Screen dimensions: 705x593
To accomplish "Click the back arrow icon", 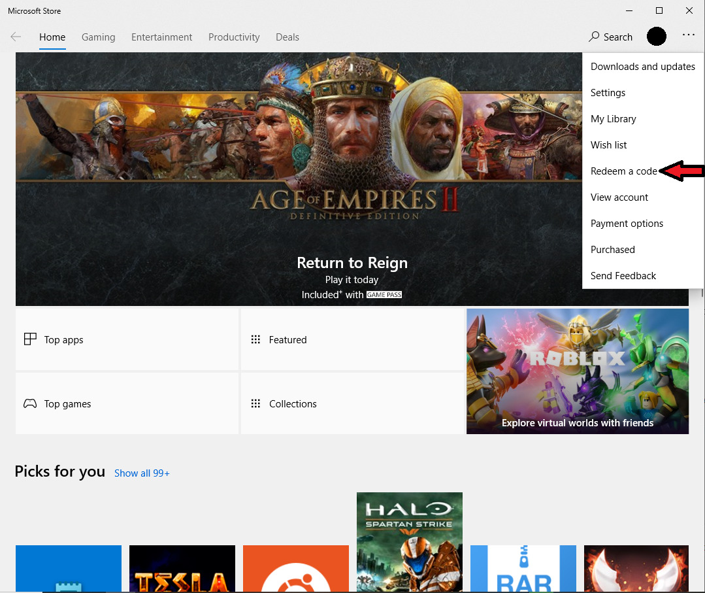I will point(16,37).
